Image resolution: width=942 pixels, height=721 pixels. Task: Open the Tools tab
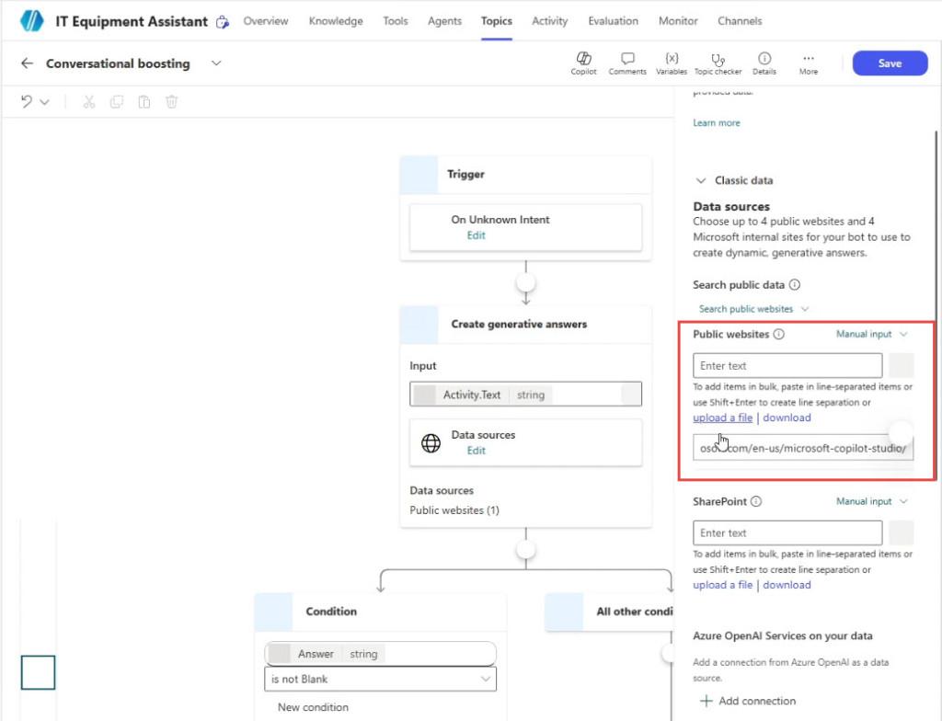click(x=396, y=21)
